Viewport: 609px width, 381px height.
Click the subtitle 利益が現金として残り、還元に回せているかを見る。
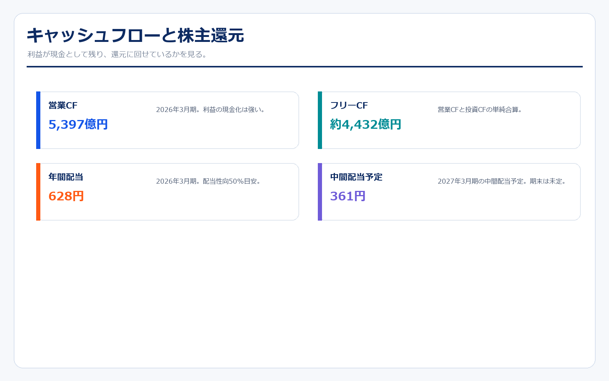click(118, 54)
